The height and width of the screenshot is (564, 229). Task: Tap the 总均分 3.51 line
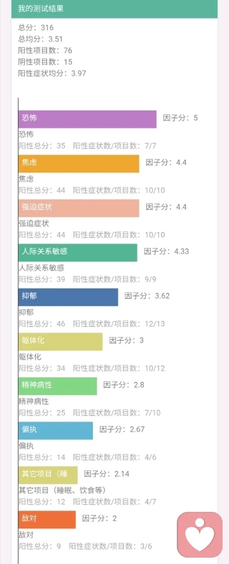[x=40, y=39]
